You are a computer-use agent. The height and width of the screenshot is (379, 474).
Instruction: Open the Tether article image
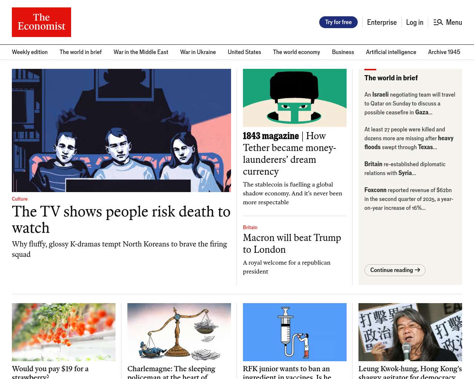(x=295, y=98)
